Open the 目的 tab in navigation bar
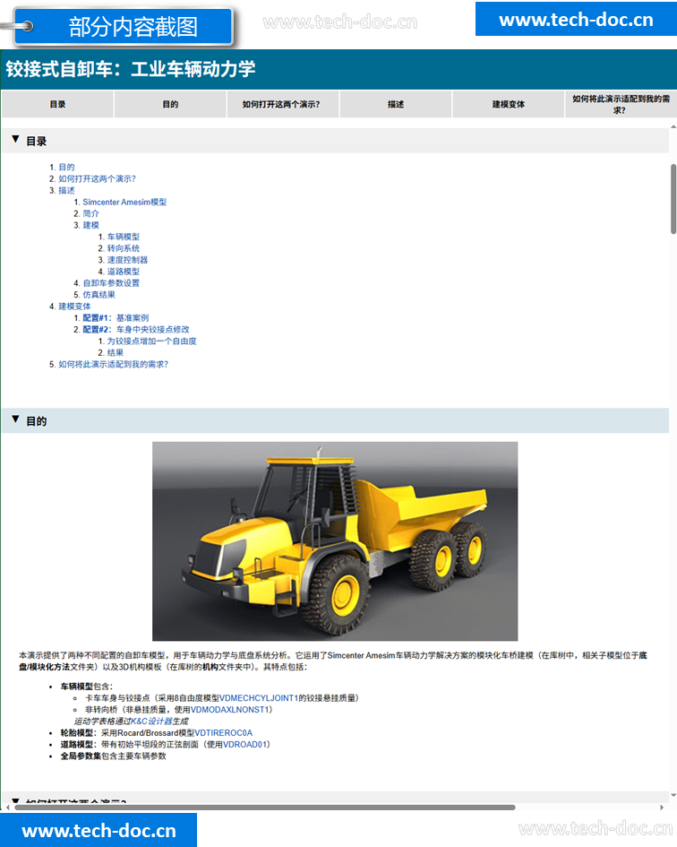 tap(171, 104)
